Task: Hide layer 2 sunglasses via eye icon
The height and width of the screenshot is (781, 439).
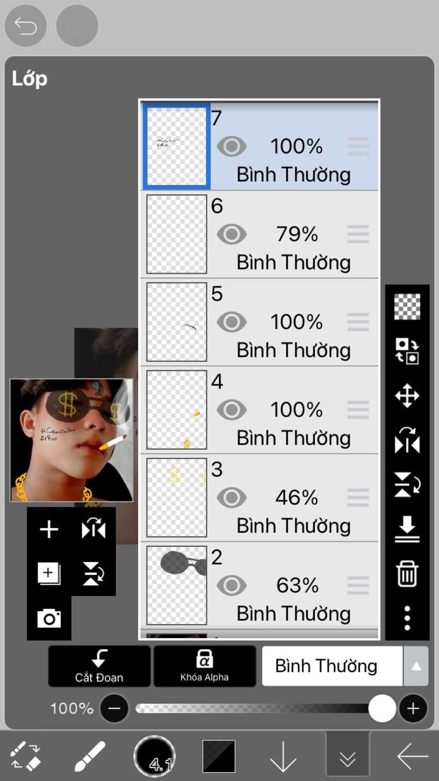Action: (x=232, y=585)
